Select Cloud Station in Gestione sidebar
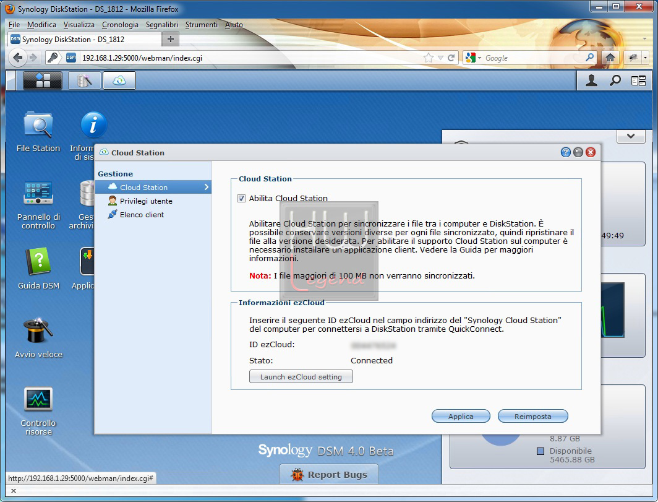The width and height of the screenshot is (658, 502). (x=153, y=187)
